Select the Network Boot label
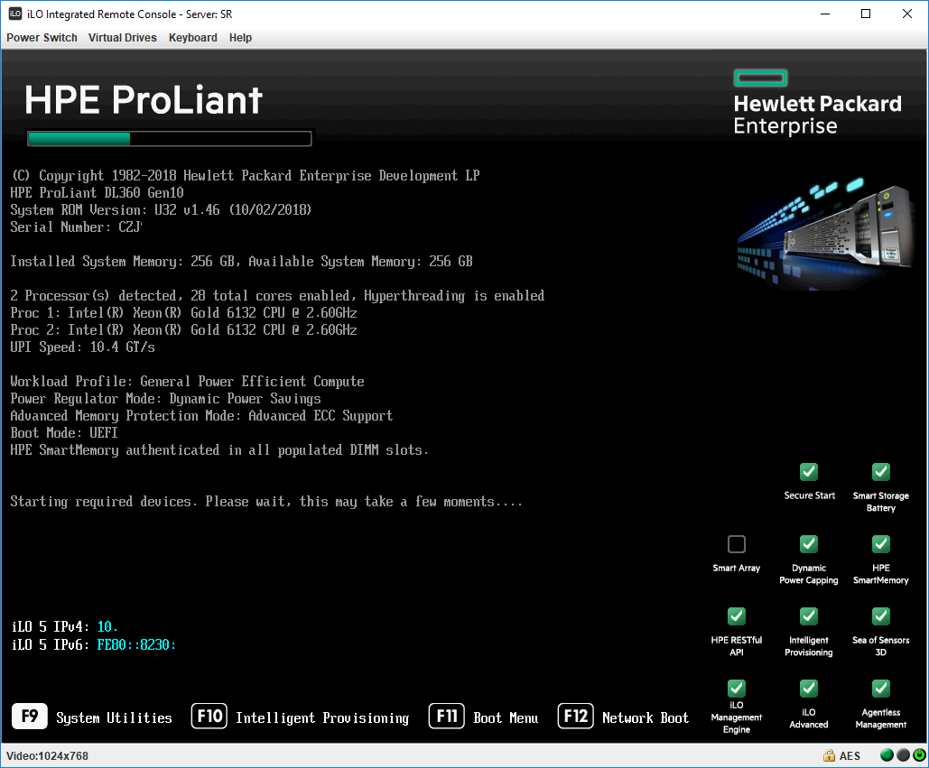 tap(646, 717)
